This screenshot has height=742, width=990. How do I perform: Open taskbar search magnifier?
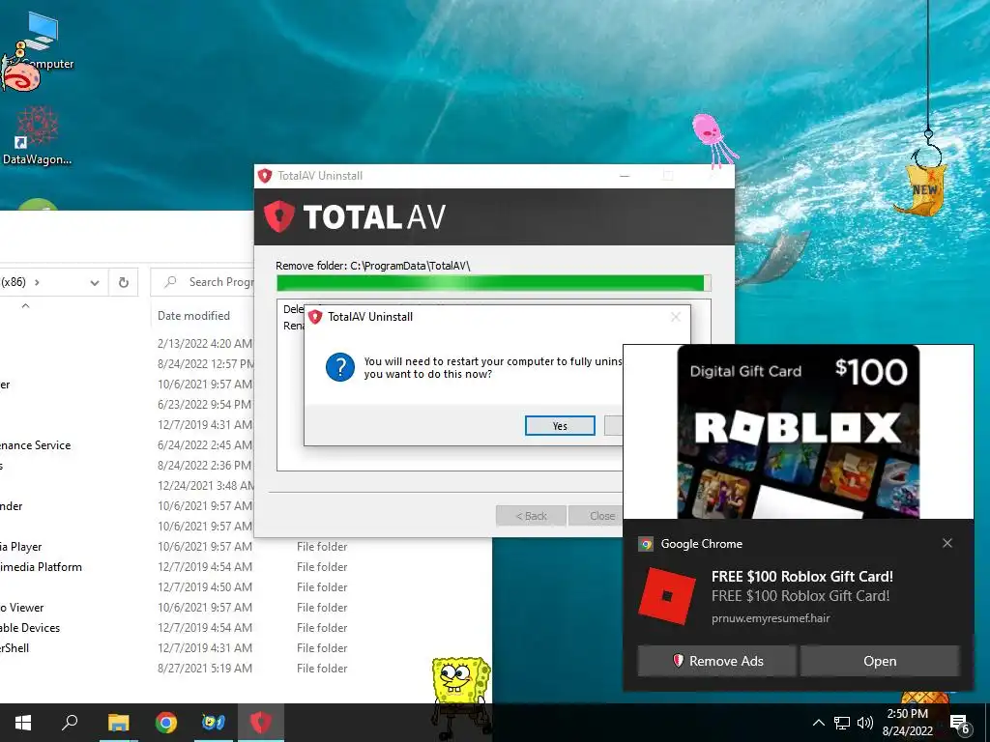tap(70, 723)
